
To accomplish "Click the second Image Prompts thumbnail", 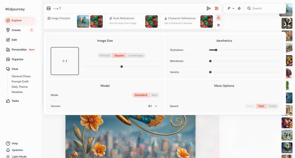I will point(96,21).
